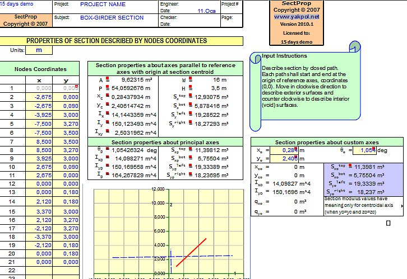Click the PROJECT NAME field
This screenshot has height=279, width=407.
tap(103, 4)
